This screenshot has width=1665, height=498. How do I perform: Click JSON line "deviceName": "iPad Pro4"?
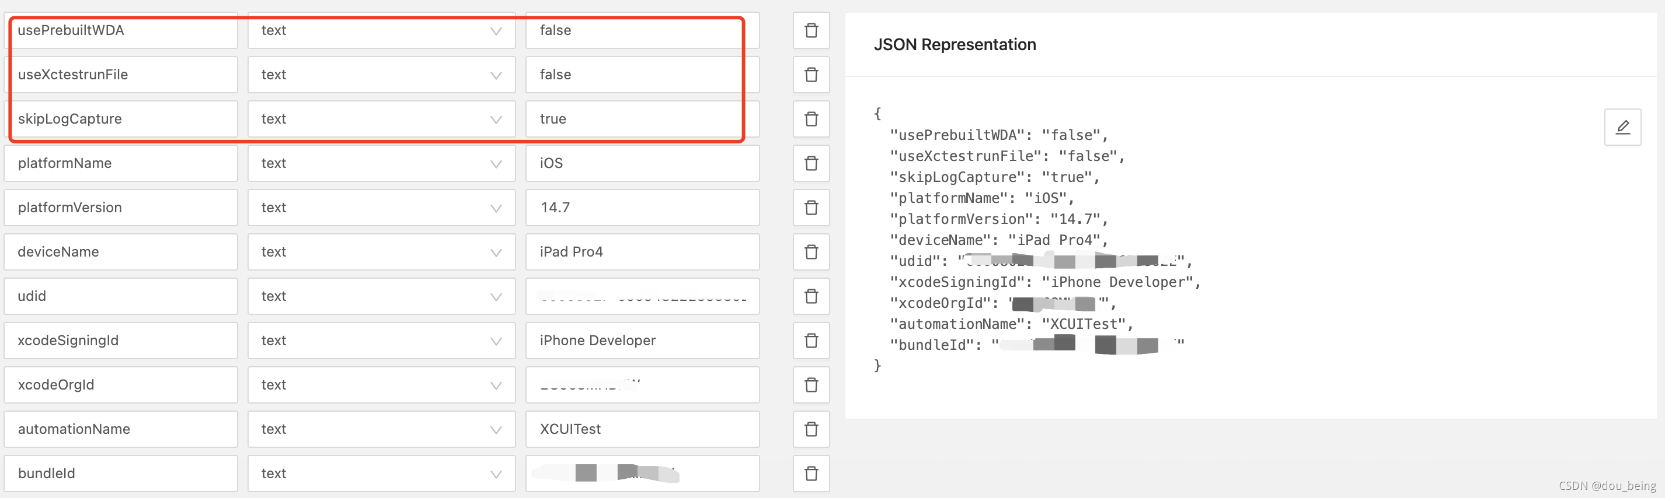(999, 240)
